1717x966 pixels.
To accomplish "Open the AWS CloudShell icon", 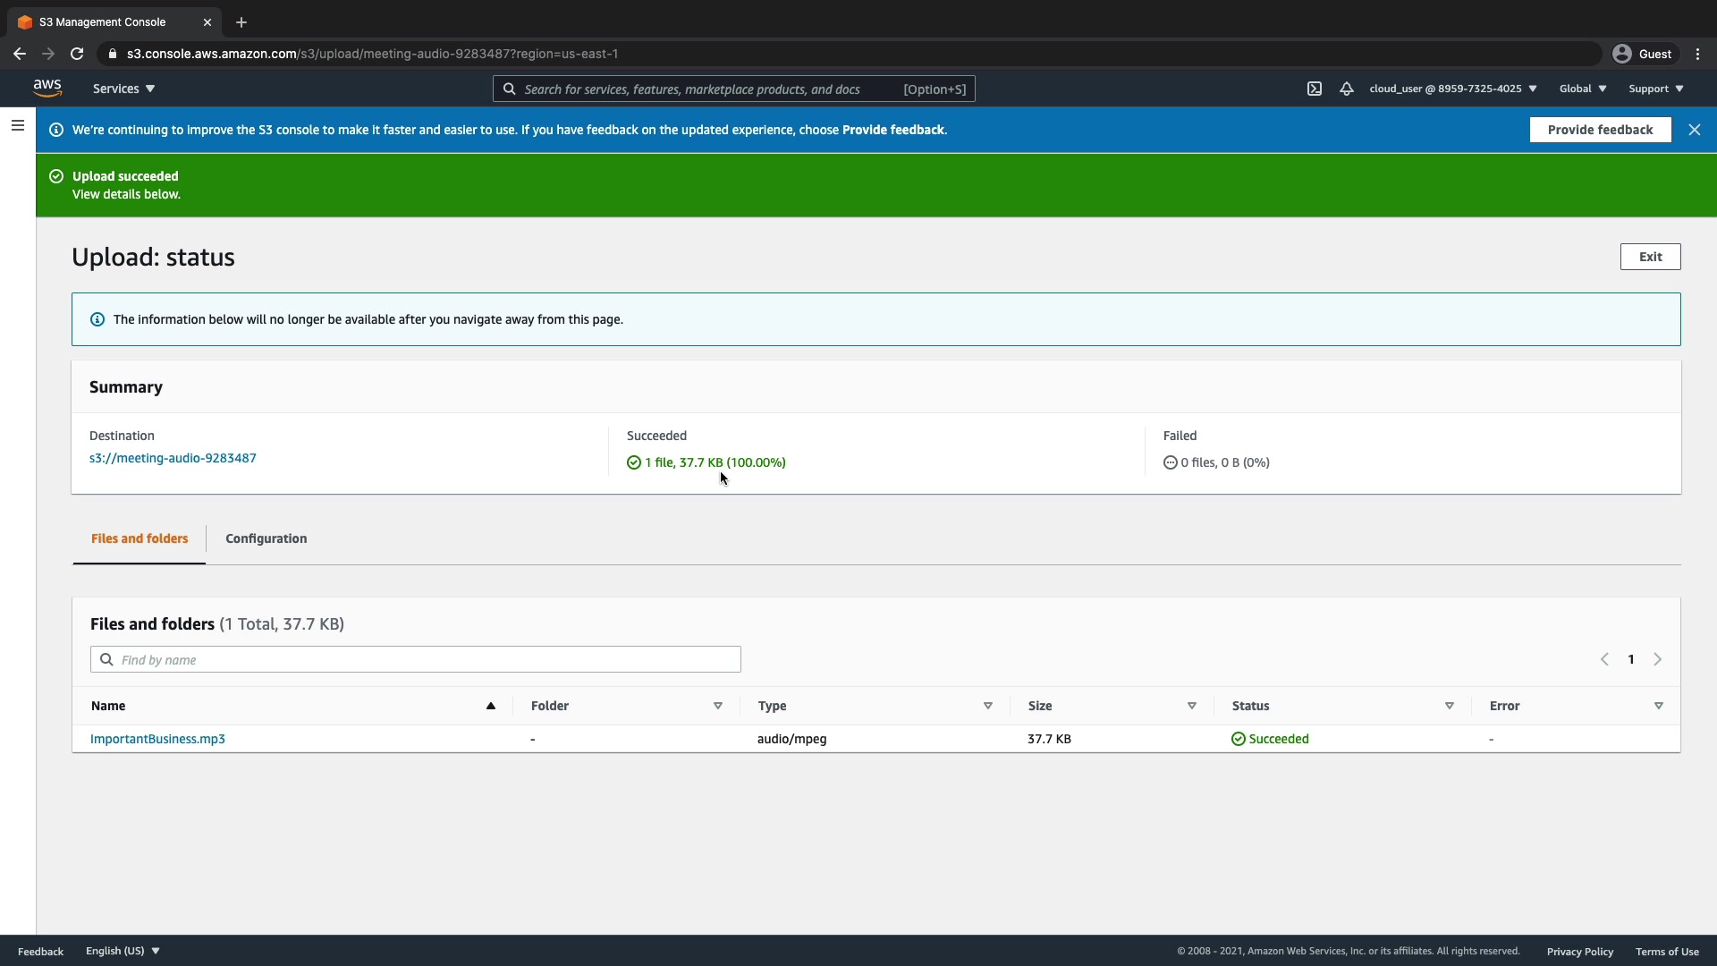I will 1314,89.
